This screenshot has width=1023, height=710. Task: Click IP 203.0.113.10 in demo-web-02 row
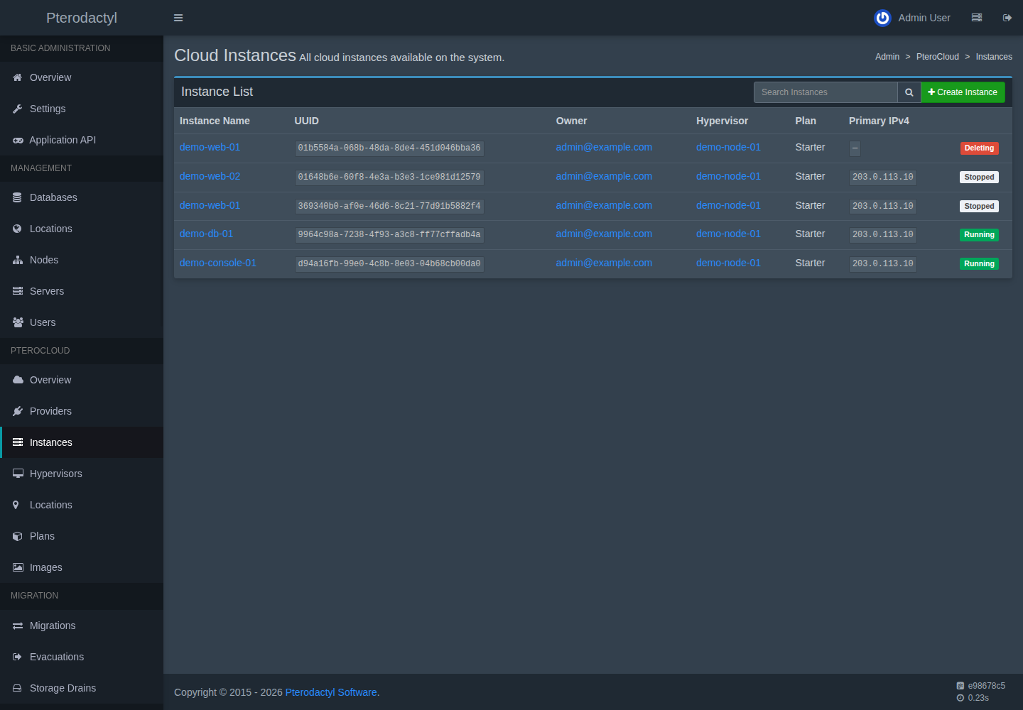click(x=883, y=177)
